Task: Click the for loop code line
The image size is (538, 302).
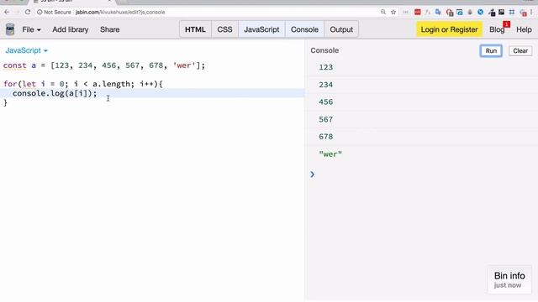Action: click(83, 84)
